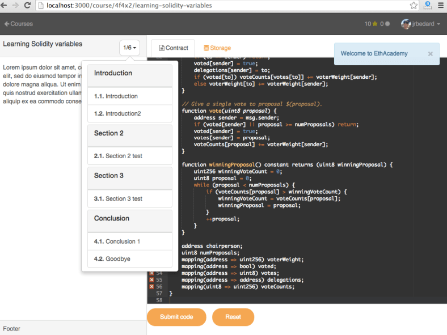The height and width of the screenshot is (335, 447).
Task: Click the browser back arrow
Action: pos(4,5)
